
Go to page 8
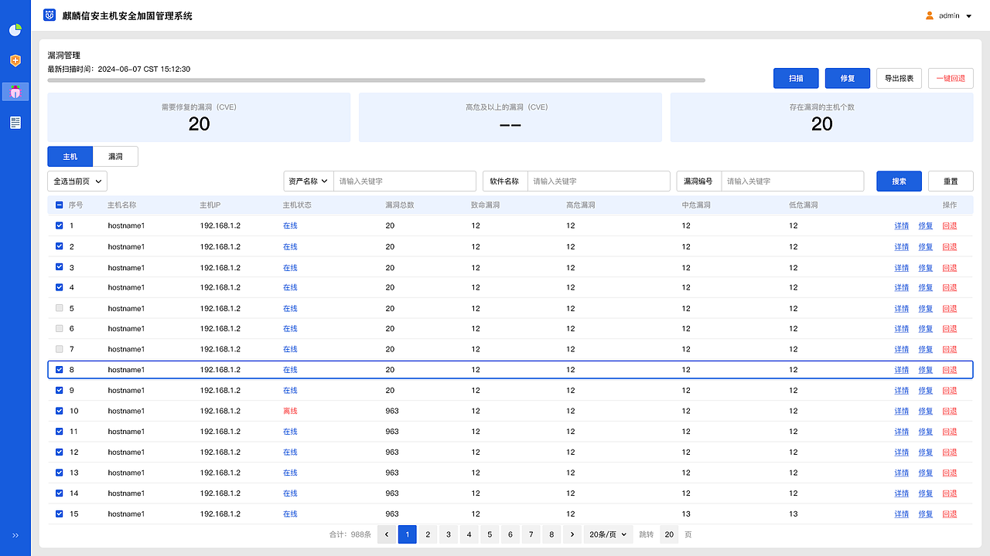[551, 534]
